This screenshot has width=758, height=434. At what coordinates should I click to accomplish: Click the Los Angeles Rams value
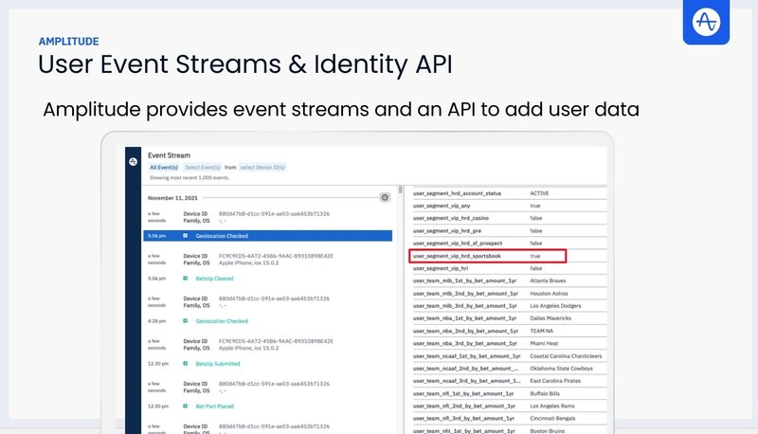(552, 406)
